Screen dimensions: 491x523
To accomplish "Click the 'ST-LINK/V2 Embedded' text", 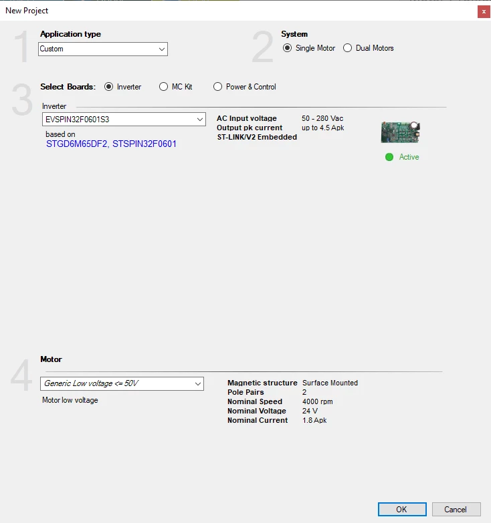I will (x=257, y=137).
